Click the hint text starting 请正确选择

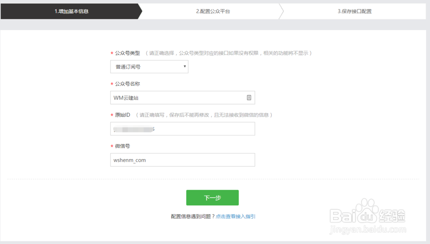(x=229, y=53)
